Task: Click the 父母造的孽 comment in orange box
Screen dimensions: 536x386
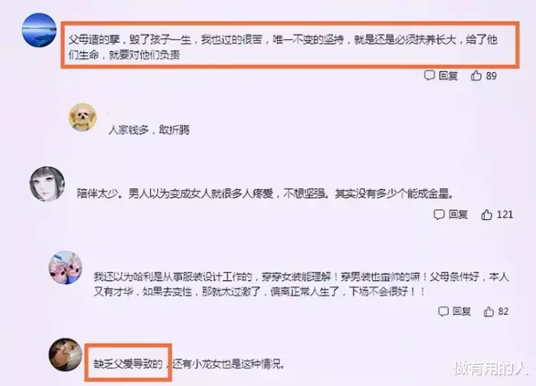Action: coord(290,45)
